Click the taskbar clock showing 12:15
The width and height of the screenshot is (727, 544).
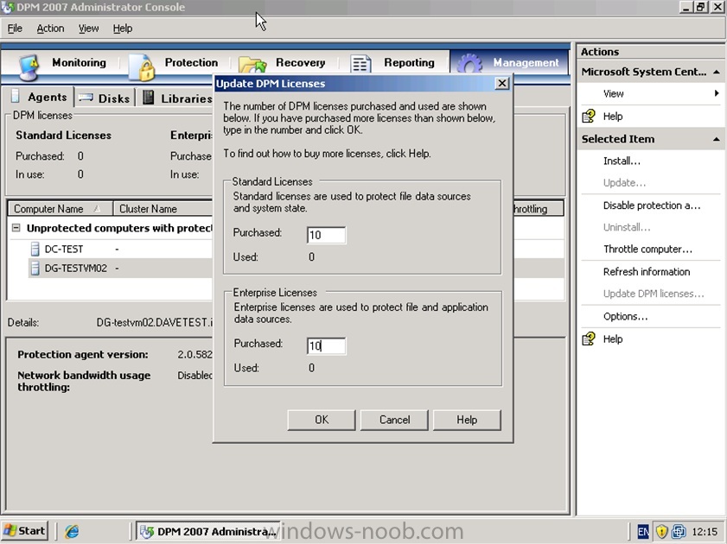705,532
